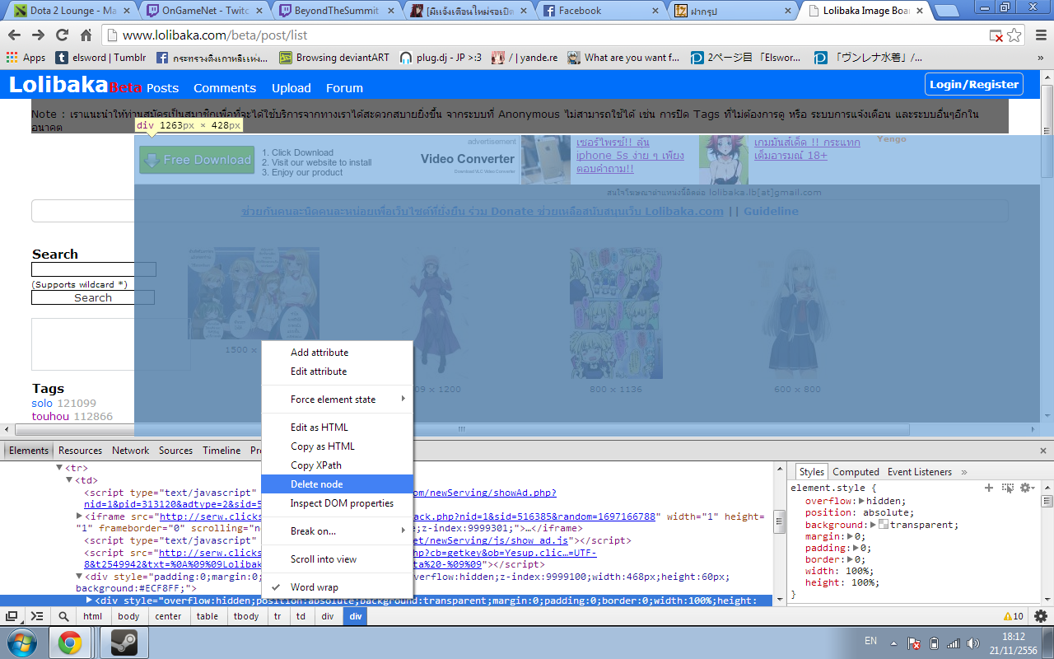
Task: Click the warning count icon showing 10
Action: pos(1013,616)
